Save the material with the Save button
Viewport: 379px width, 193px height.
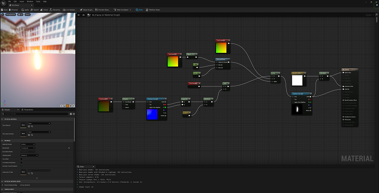(4, 10)
